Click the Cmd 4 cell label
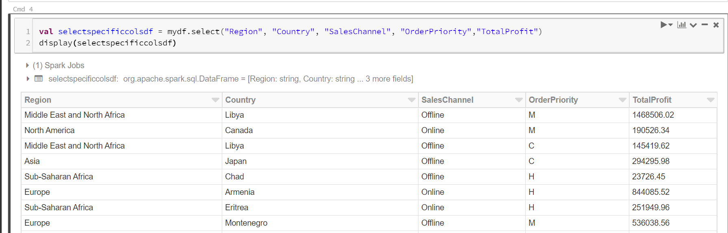This screenshot has height=233, width=728. 23,9
